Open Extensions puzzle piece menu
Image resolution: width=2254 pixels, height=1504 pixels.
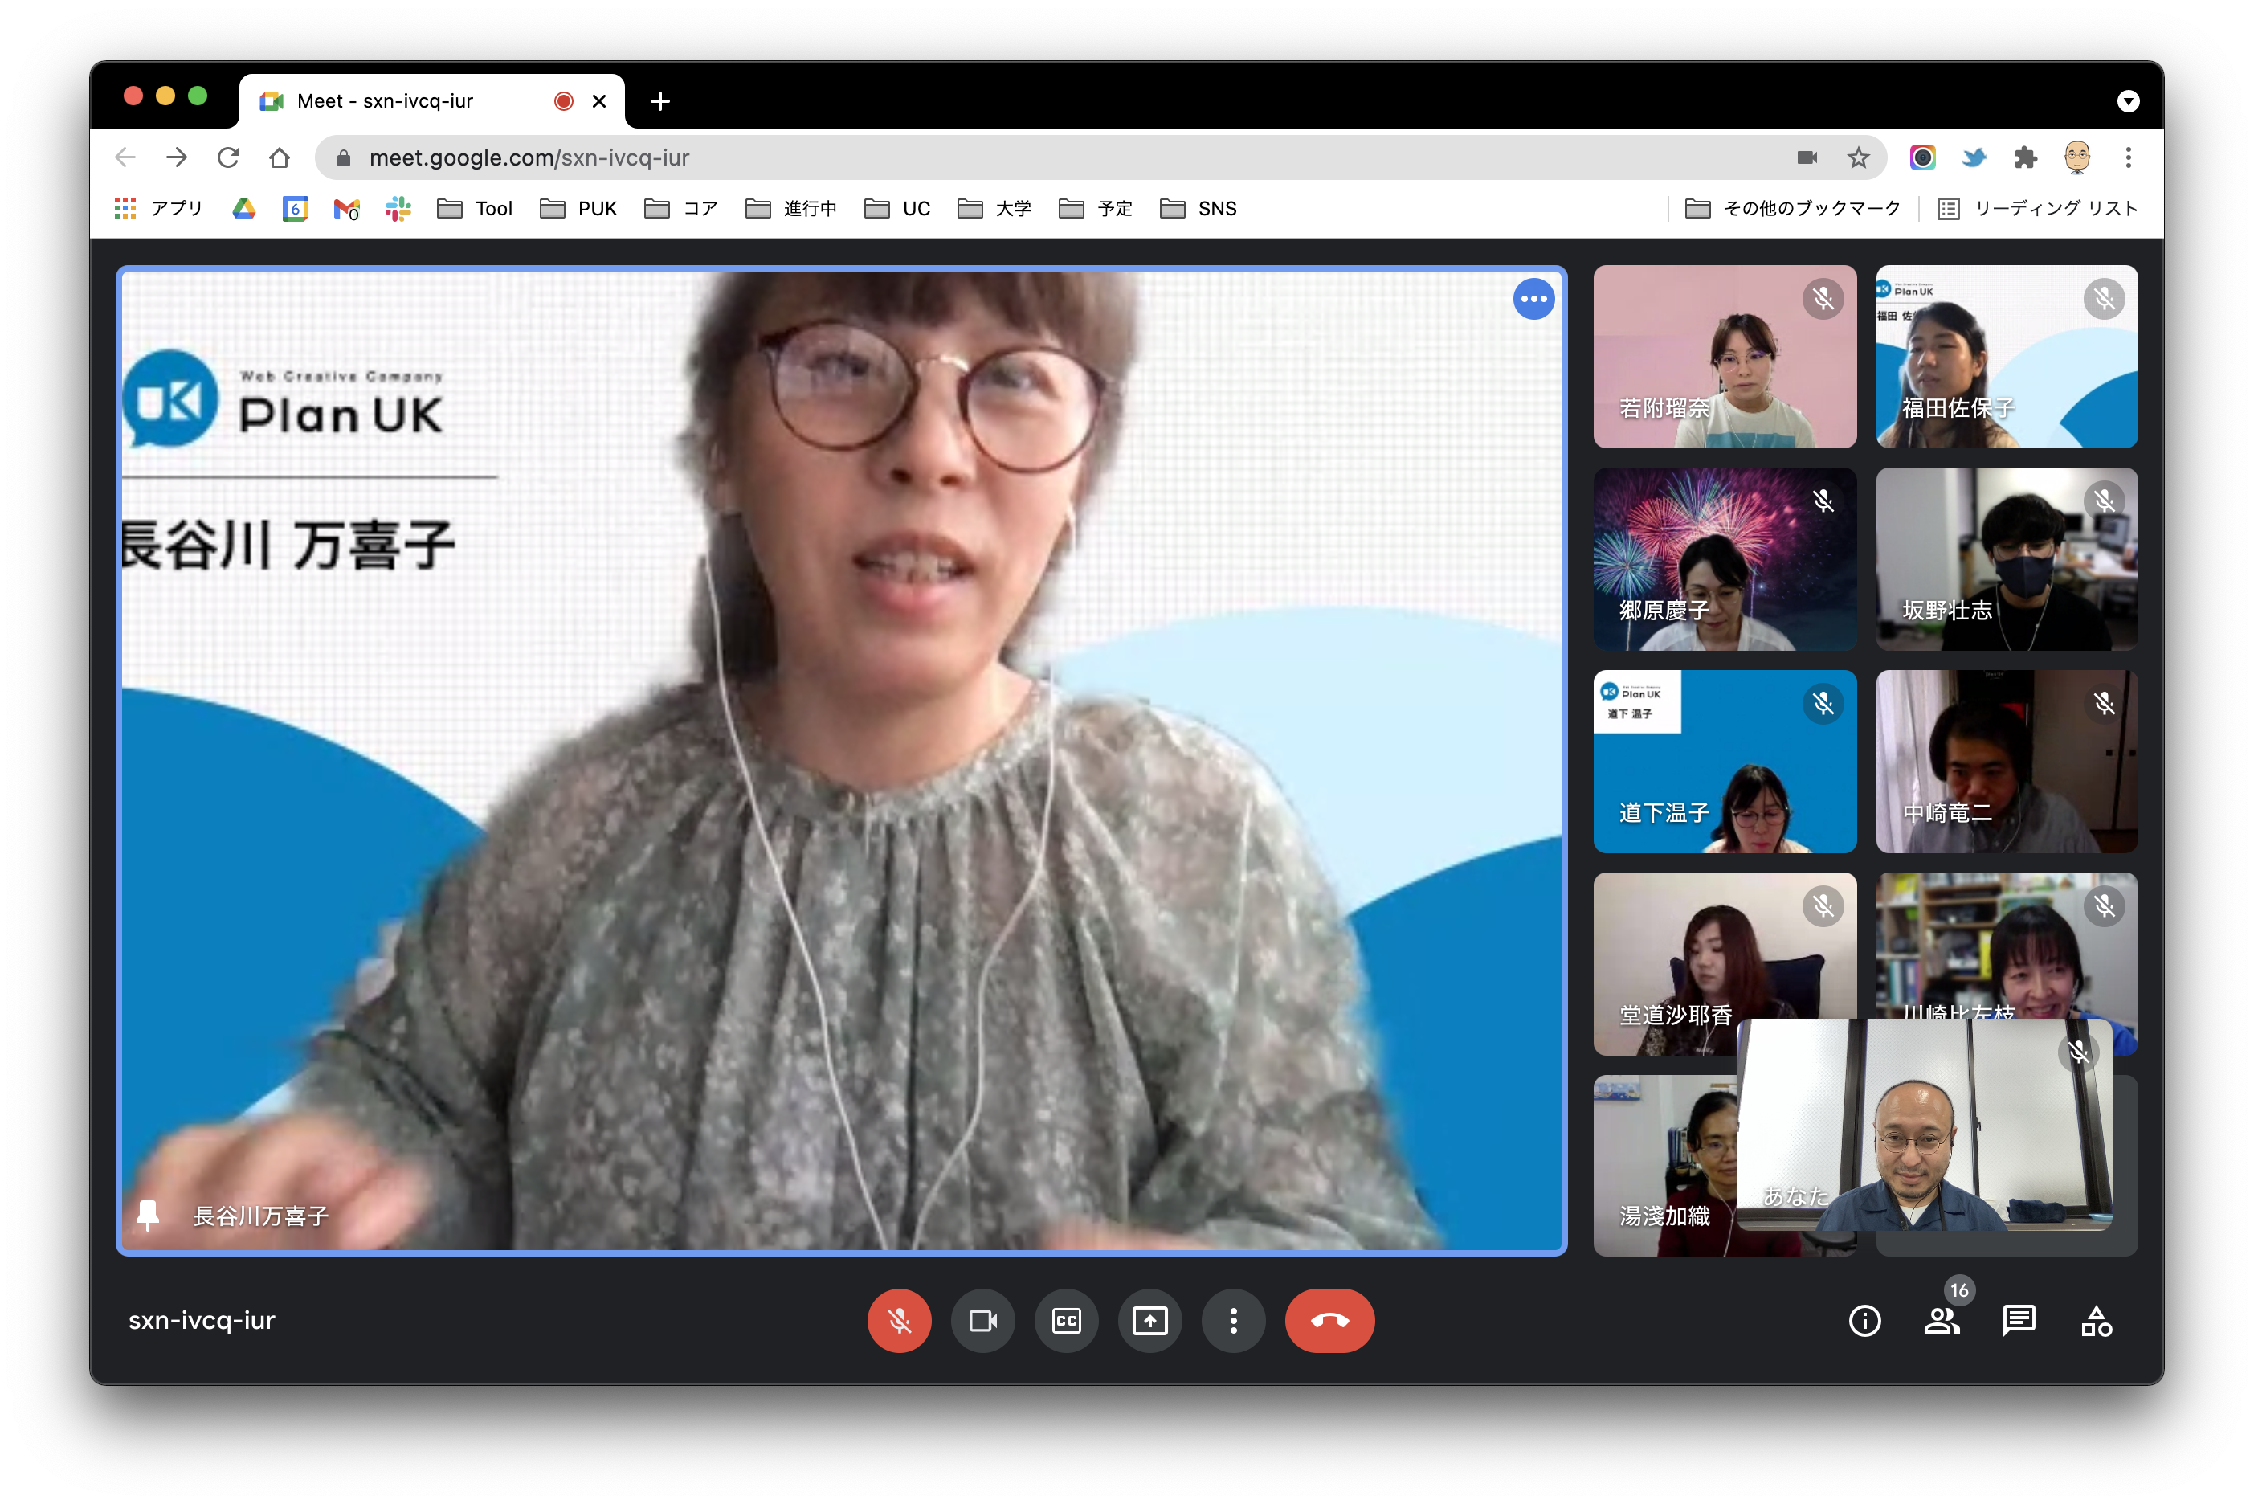pos(2025,157)
